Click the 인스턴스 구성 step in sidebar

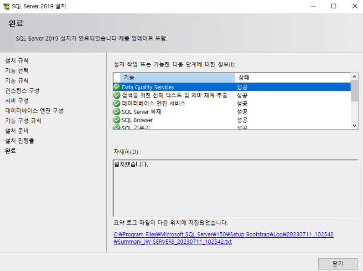coord(22,91)
